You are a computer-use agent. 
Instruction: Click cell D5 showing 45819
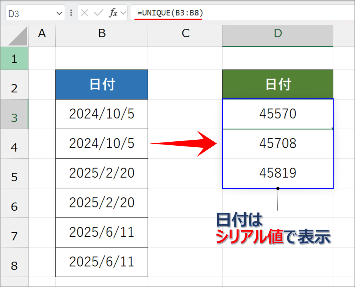click(277, 173)
